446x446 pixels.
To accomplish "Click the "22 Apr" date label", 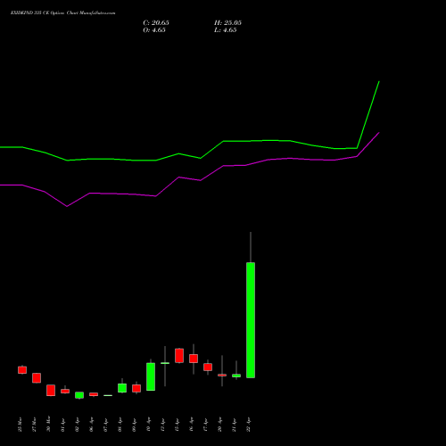I will pos(248,425).
